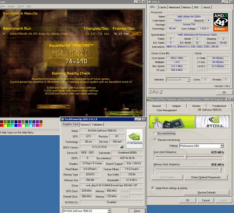Click Detect Optimal Frequencies
This screenshot has width=234, height=213.
click(x=206, y=177)
